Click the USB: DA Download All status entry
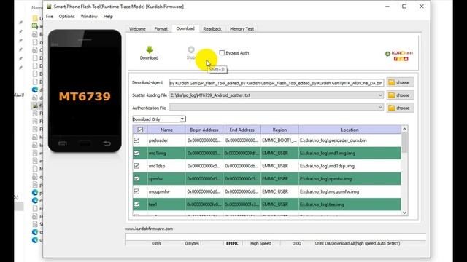Viewport: 467px width, 262px height. click(x=358, y=243)
